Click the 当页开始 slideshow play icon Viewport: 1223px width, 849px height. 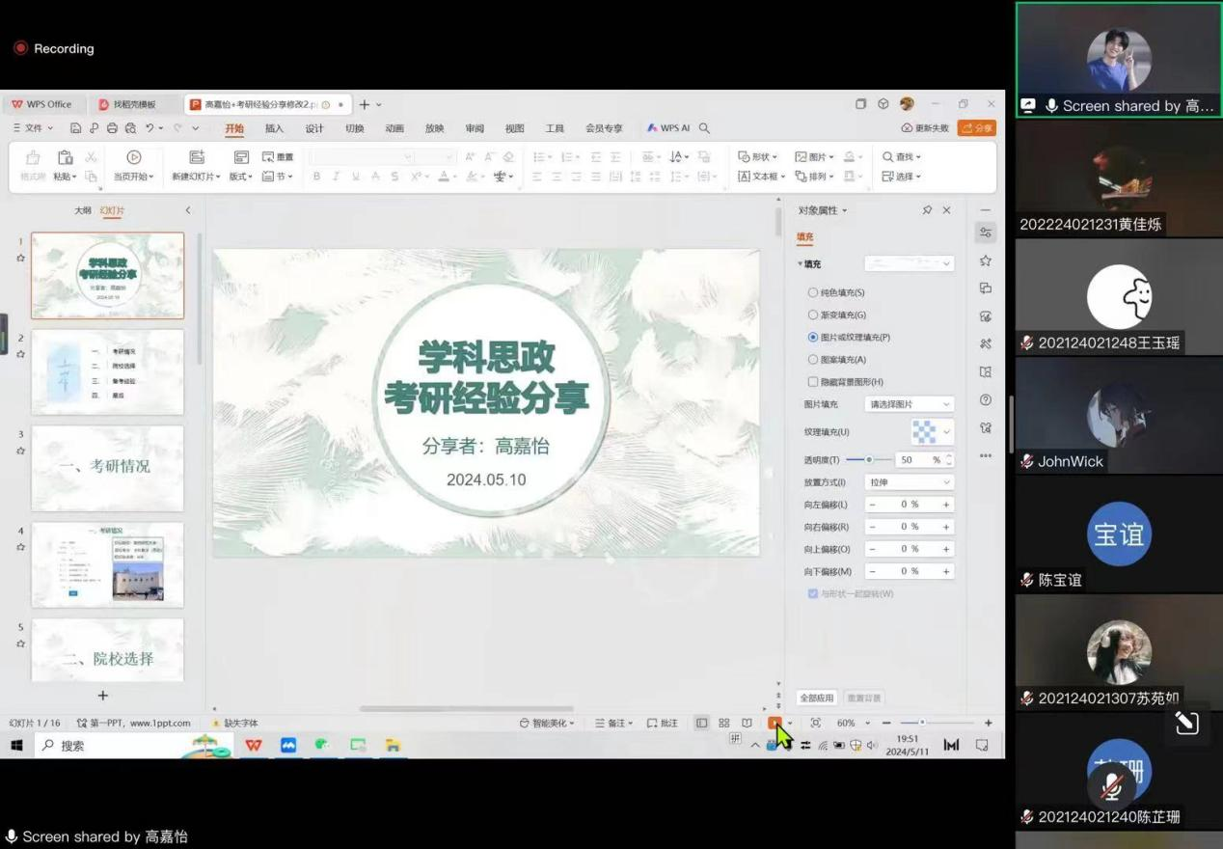pos(133,157)
